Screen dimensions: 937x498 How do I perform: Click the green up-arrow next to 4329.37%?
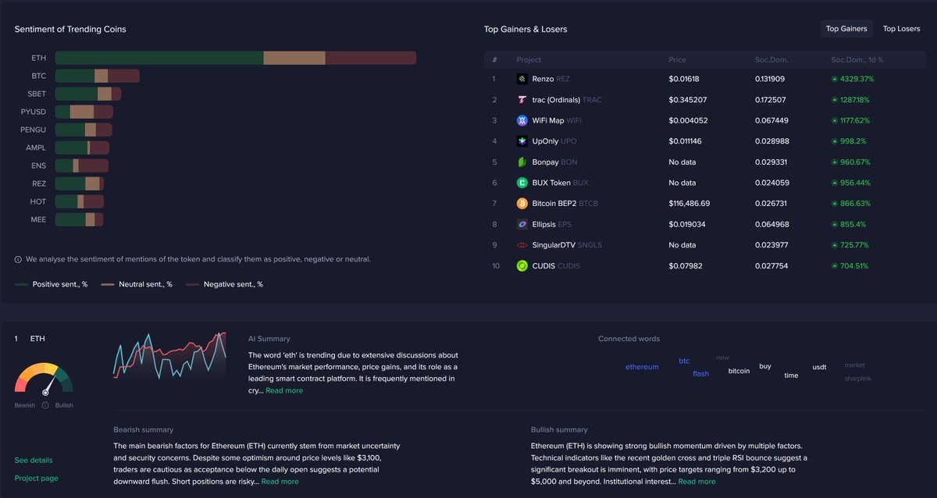[835, 79]
